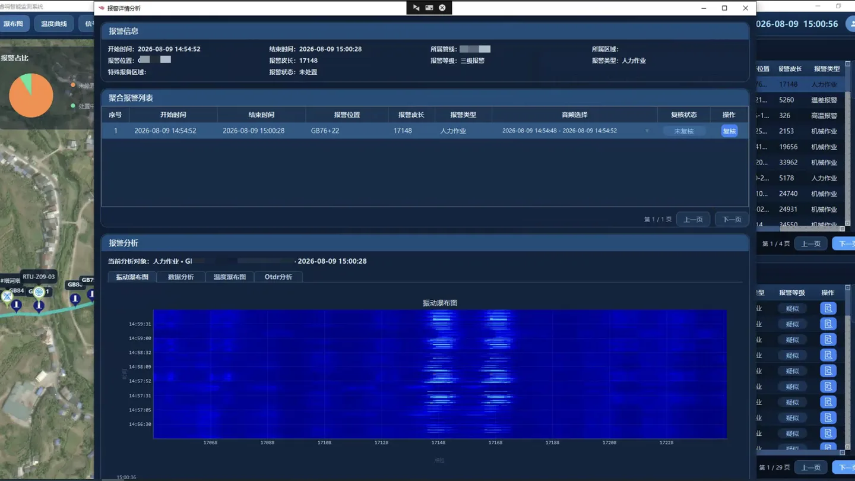Close the dark overlay bar with its X icon
The width and height of the screenshot is (855, 481).
point(442,8)
